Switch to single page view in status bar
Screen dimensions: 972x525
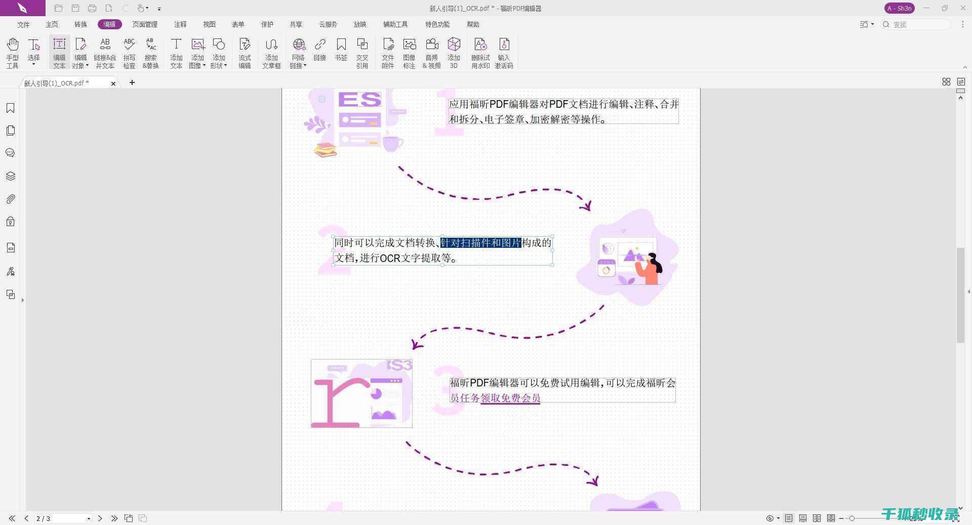789,518
